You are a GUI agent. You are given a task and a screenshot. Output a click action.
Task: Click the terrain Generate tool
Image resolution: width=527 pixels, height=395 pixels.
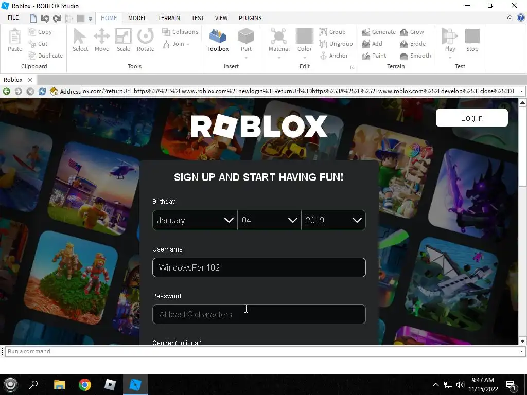click(378, 32)
